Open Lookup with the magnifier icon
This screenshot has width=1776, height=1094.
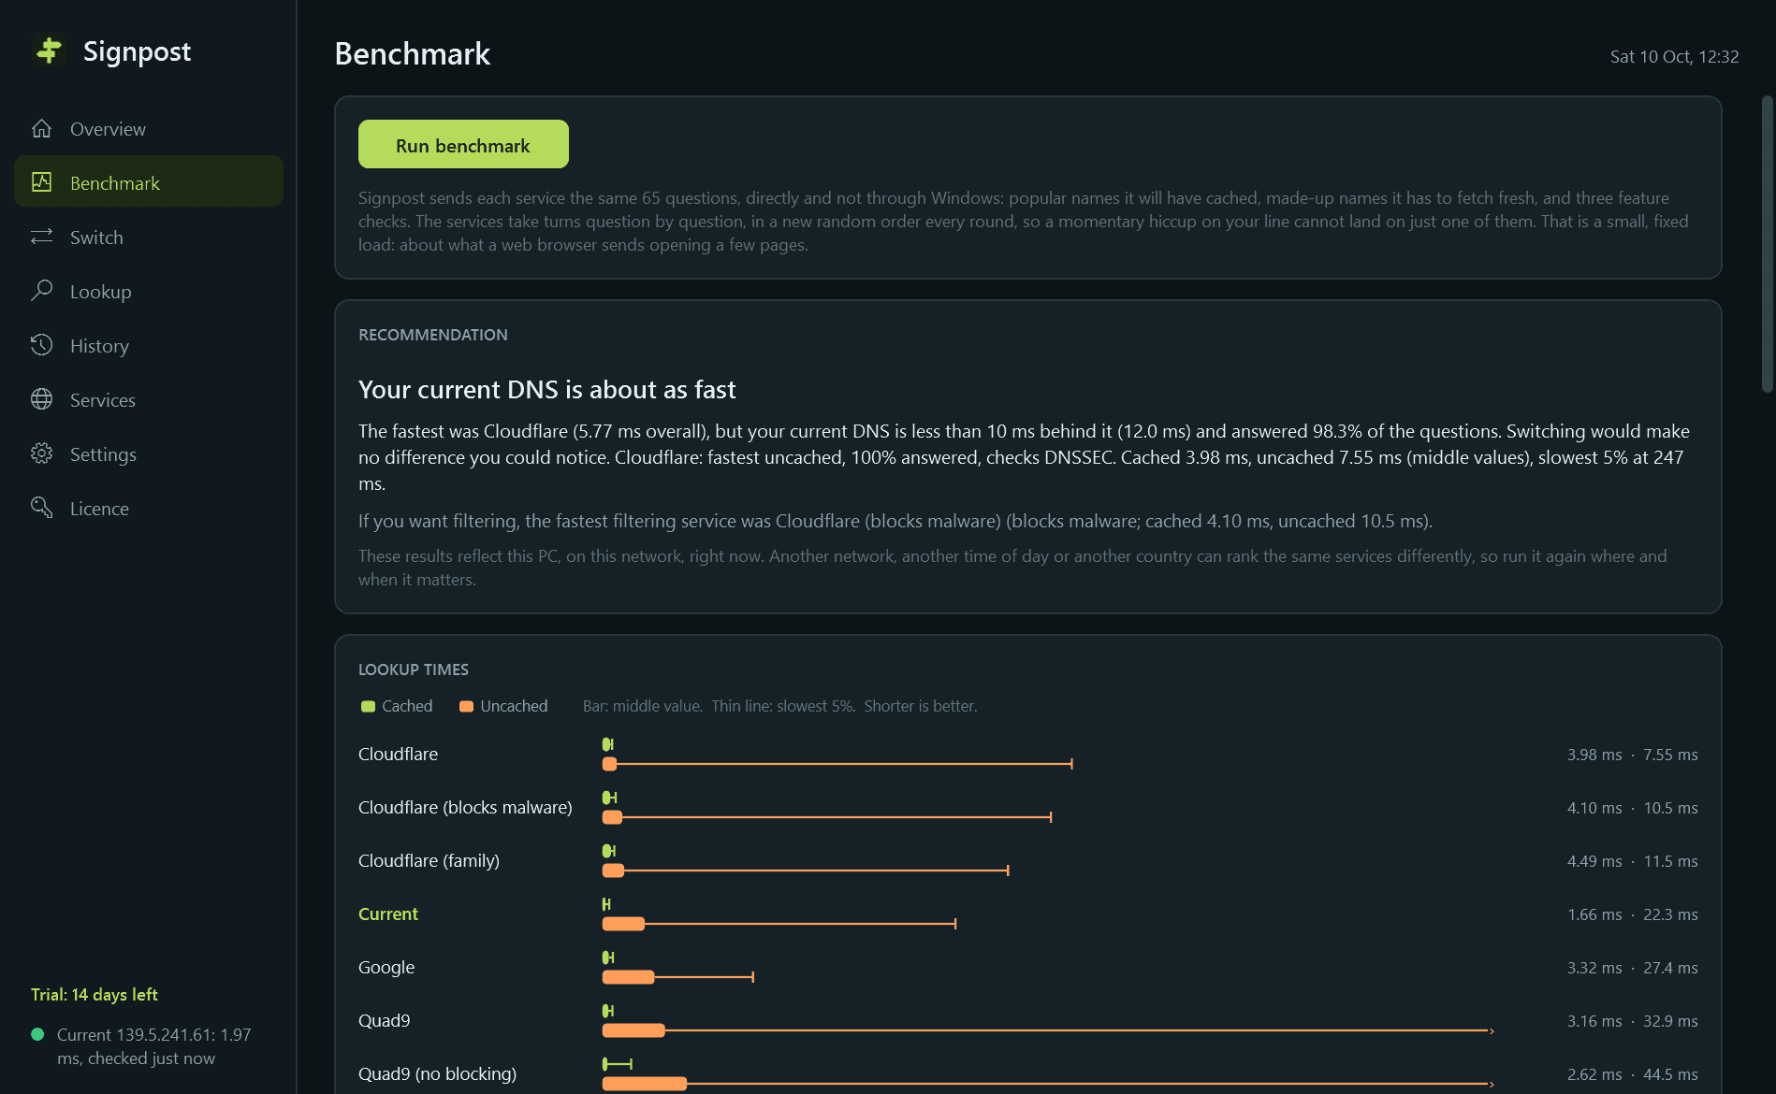point(41,291)
